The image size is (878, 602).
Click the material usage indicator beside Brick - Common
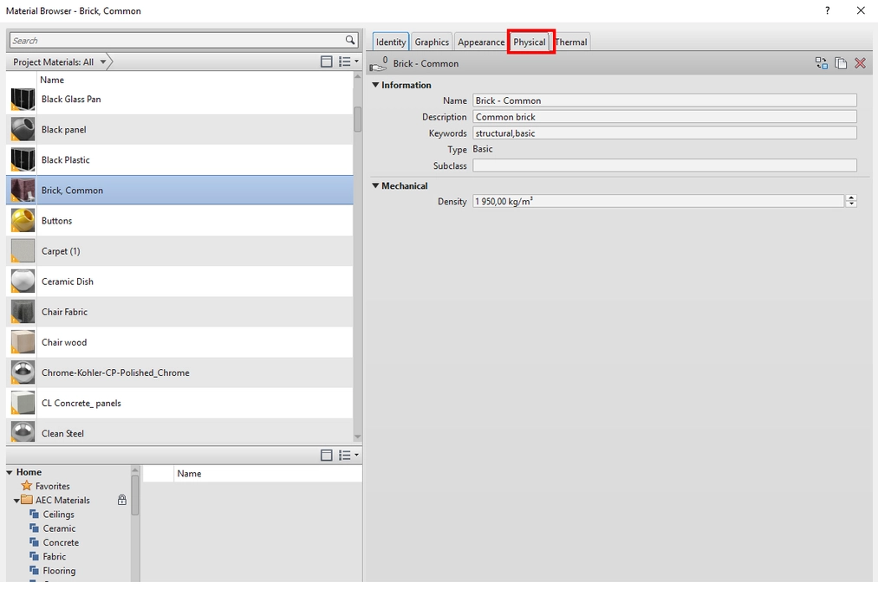(x=379, y=61)
